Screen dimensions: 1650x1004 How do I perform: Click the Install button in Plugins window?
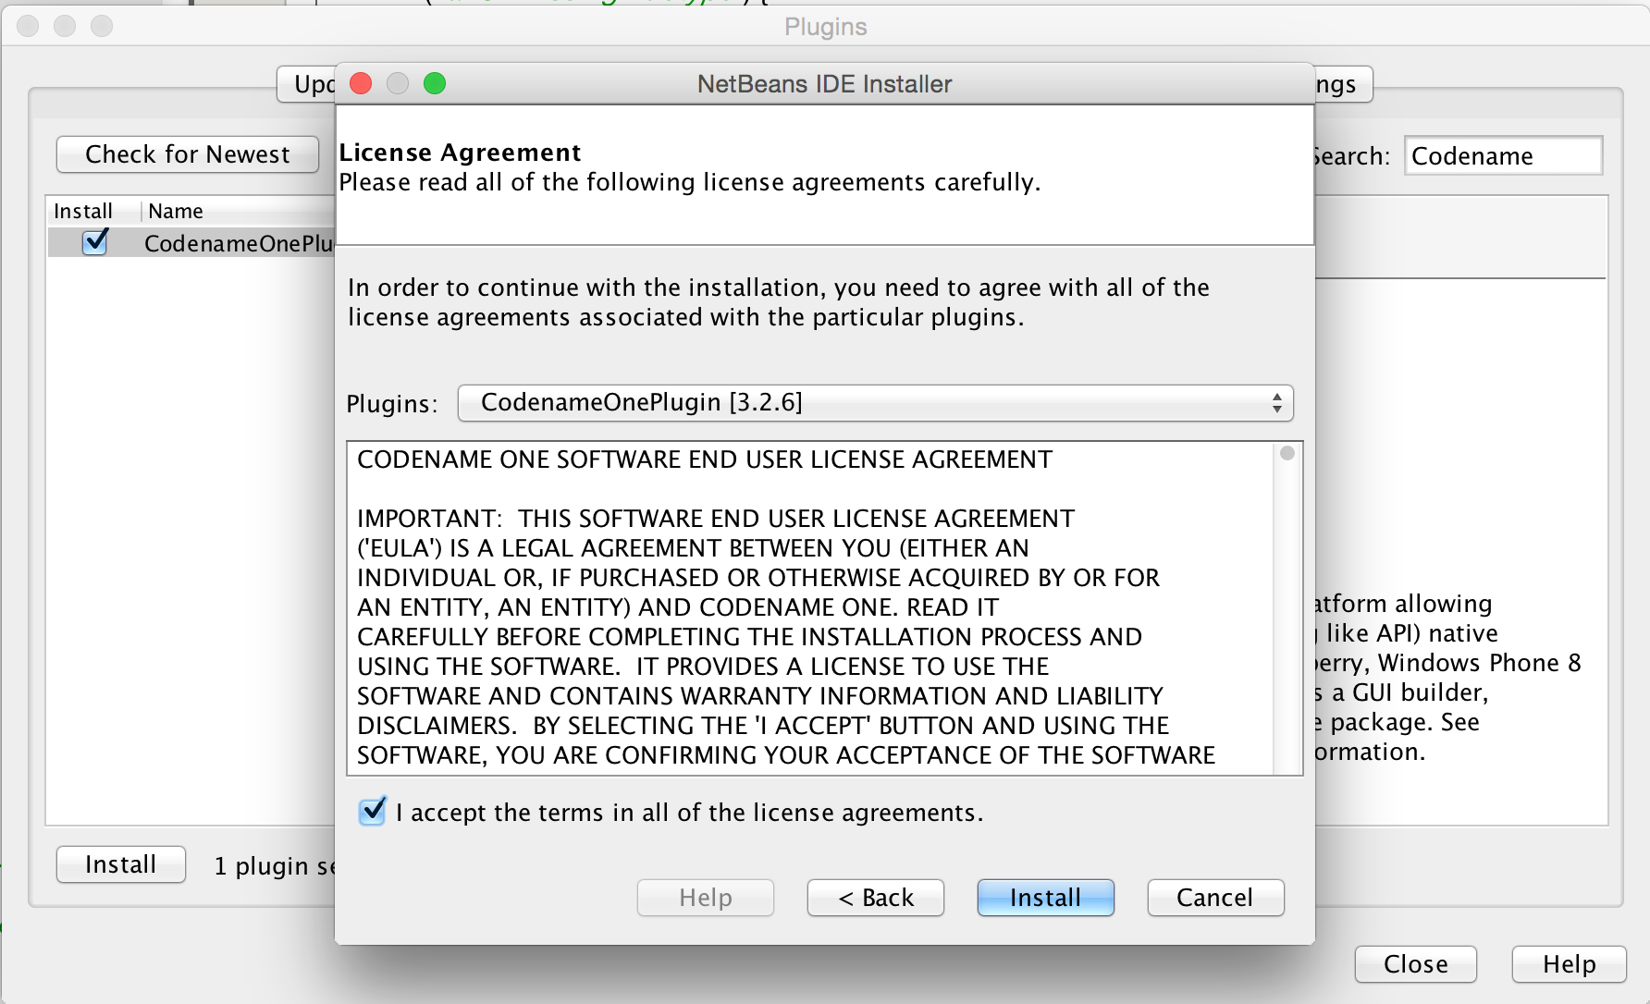[x=121, y=864]
